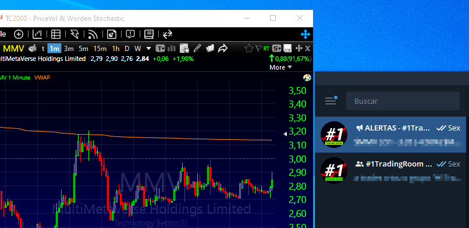
Task: Switch to Daily (D) time frame
Action: point(127,49)
